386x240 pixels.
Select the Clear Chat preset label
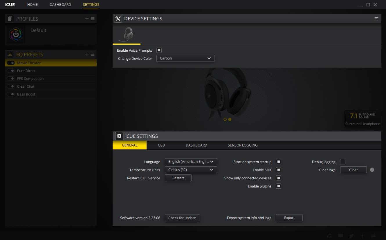(x=26, y=86)
